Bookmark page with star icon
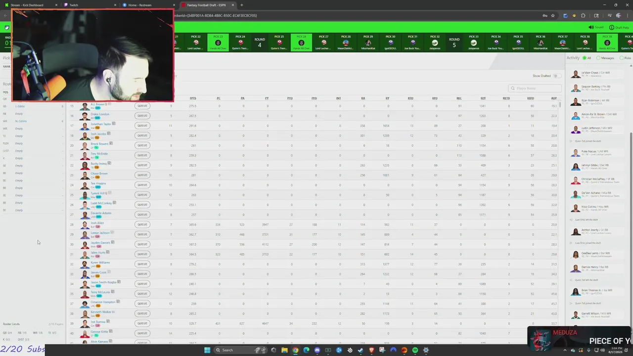The image size is (633, 356). [553, 15]
